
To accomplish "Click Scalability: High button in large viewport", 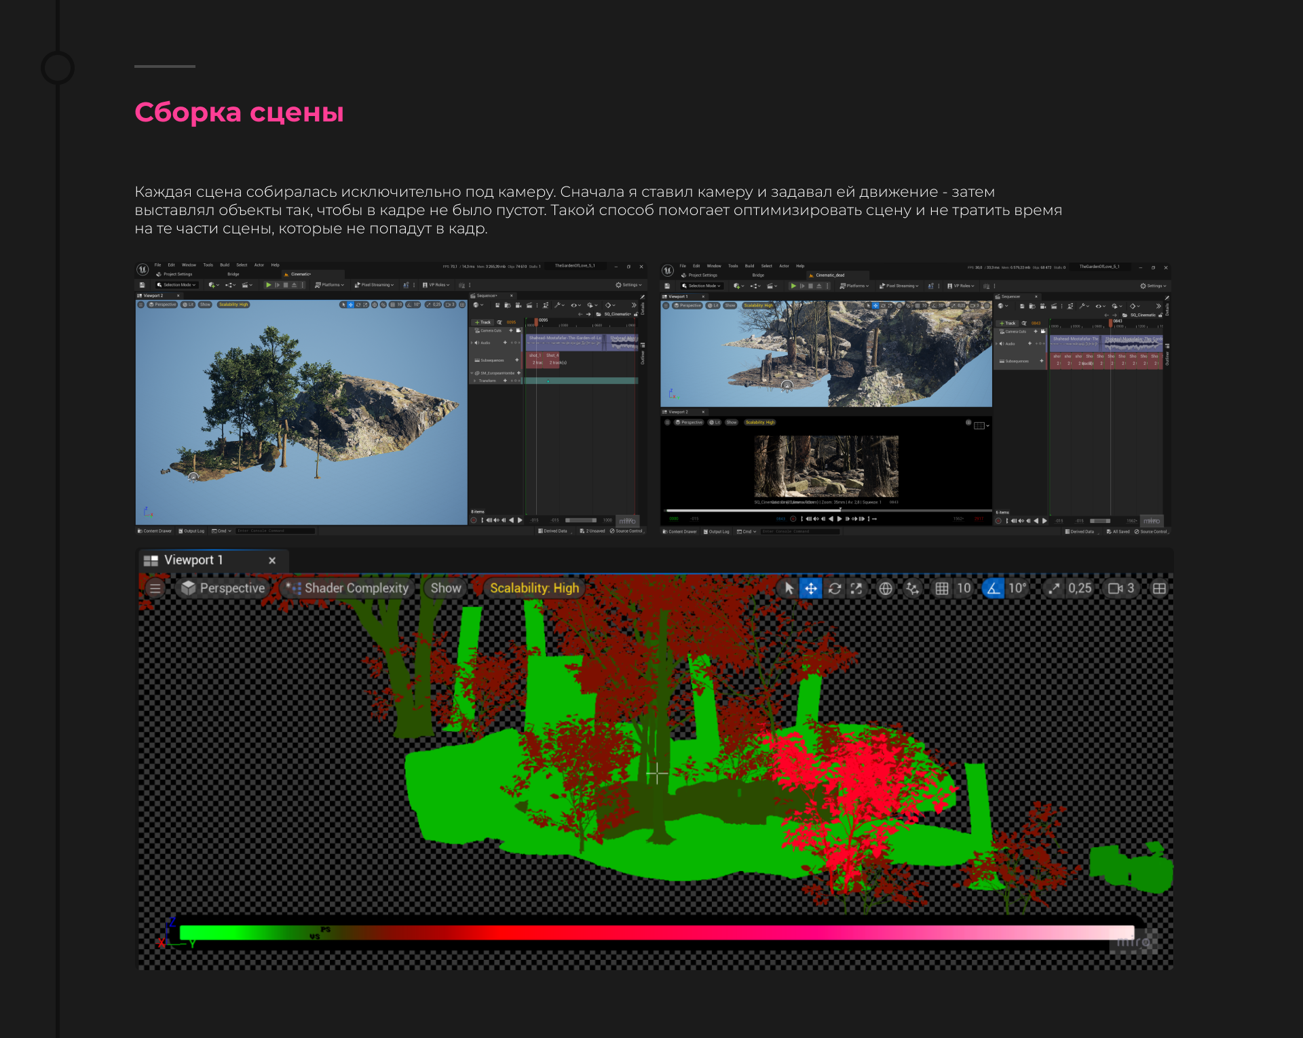I will (534, 588).
